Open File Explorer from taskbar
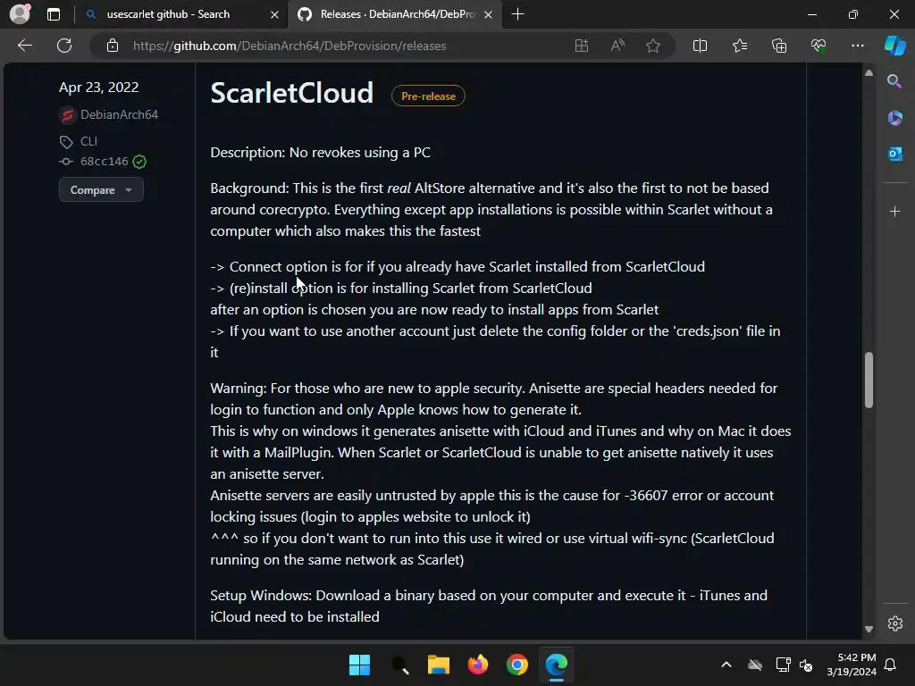 coord(438,665)
